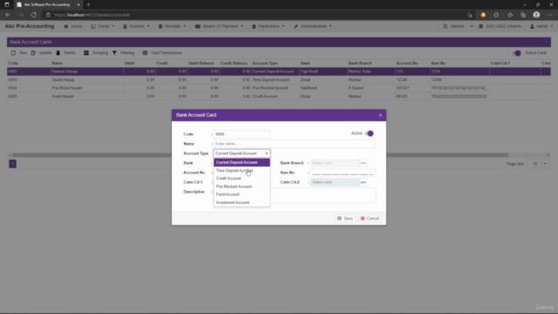The image size is (558, 314).
Task: Select Credit Account option
Action: click(x=242, y=178)
